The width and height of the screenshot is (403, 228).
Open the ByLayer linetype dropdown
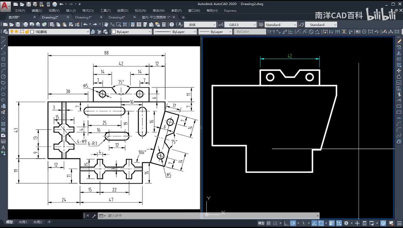point(175,32)
